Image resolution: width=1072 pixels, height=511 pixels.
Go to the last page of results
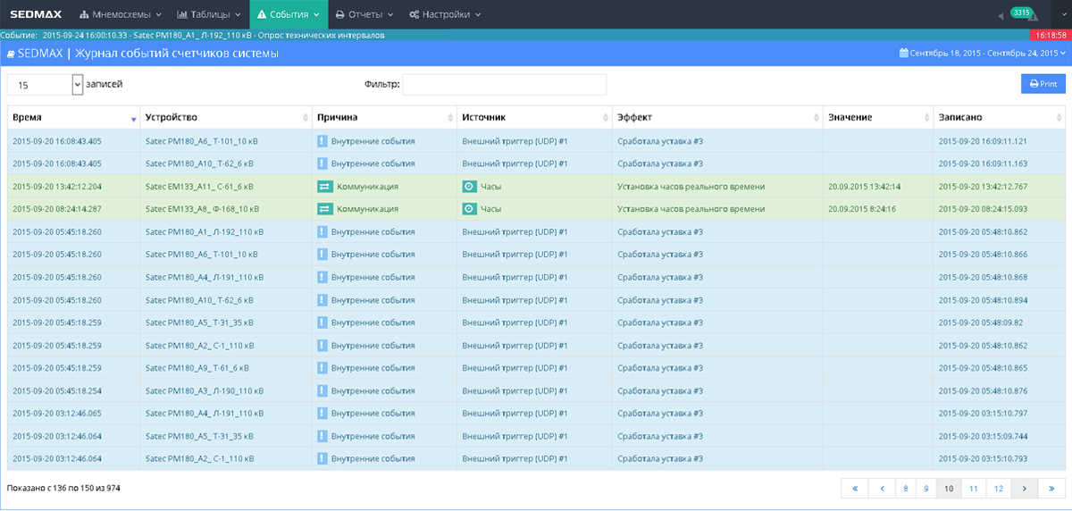click(x=1051, y=489)
